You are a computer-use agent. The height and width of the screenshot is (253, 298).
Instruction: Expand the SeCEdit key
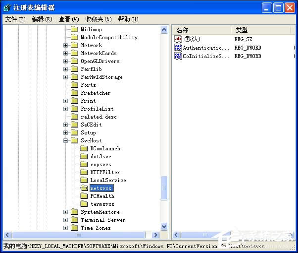(65, 125)
